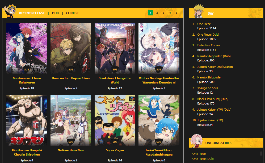Select page 1 of recent releases
This screenshot has height=163, width=265.
150,13
